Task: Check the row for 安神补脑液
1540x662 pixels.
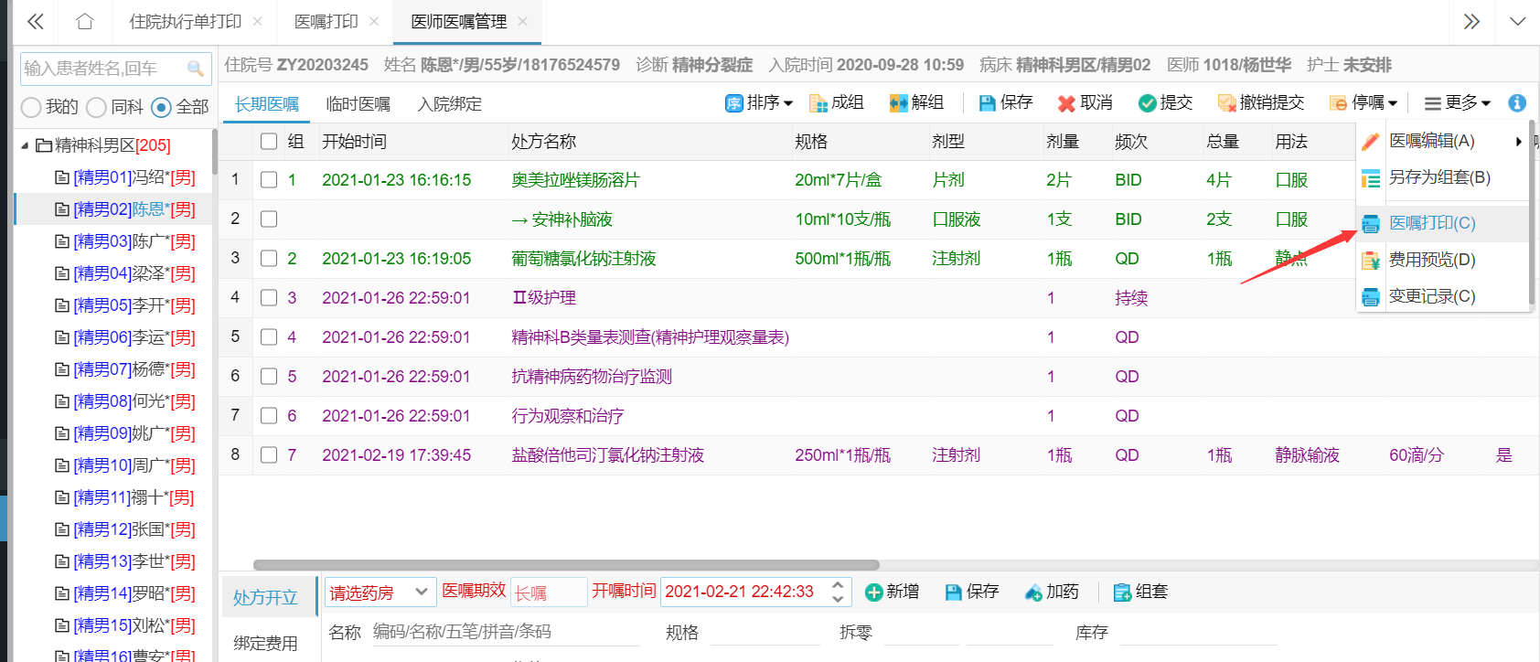Action: [x=269, y=219]
